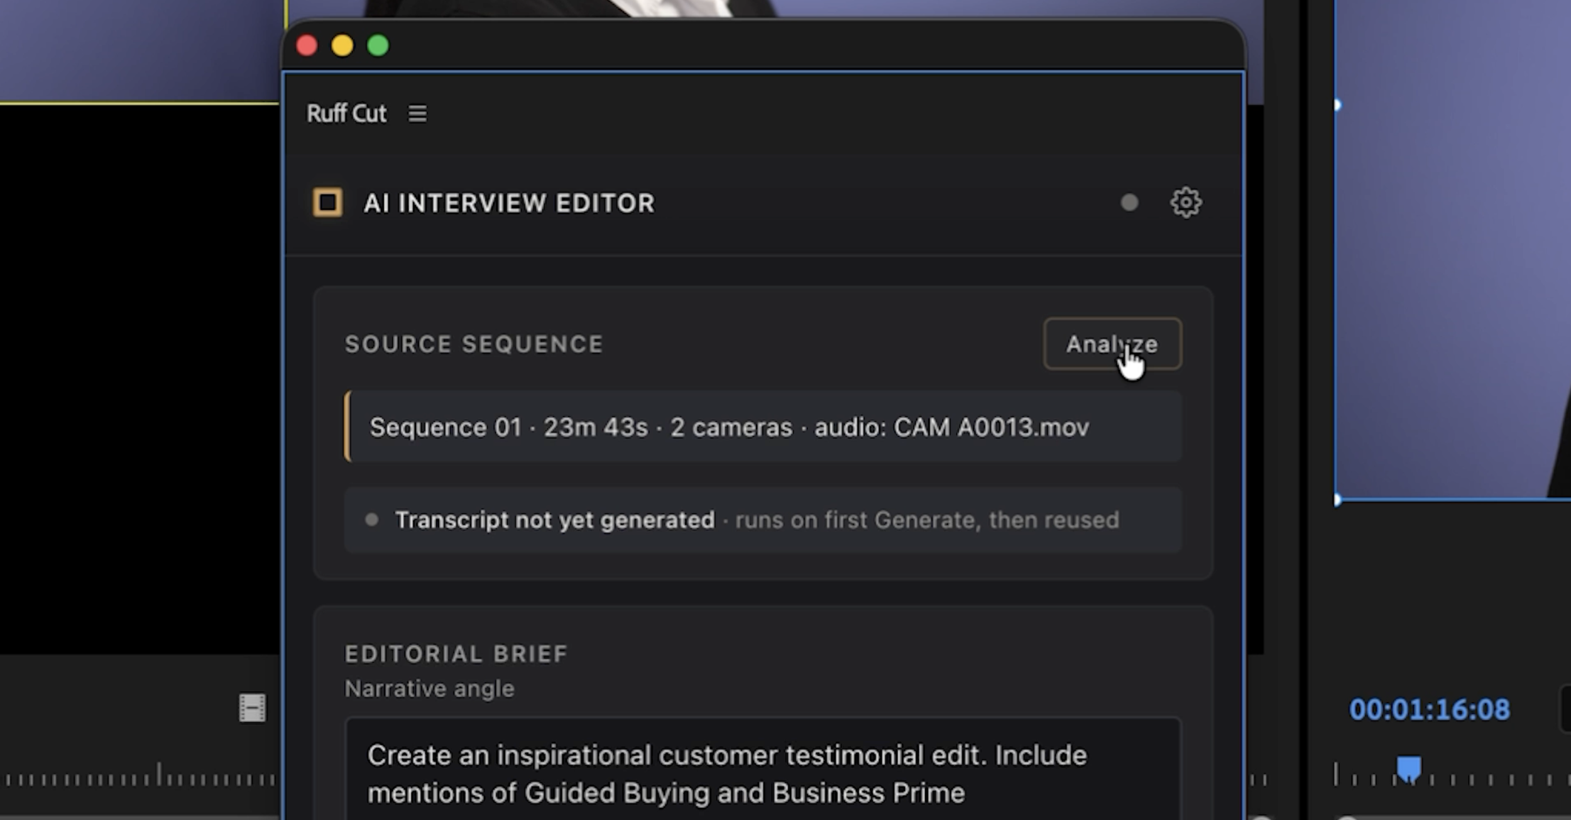Open the Ruff Cut panel hamburger menu
This screenshot has width=1571, height=820.
[x=417, y=114]
